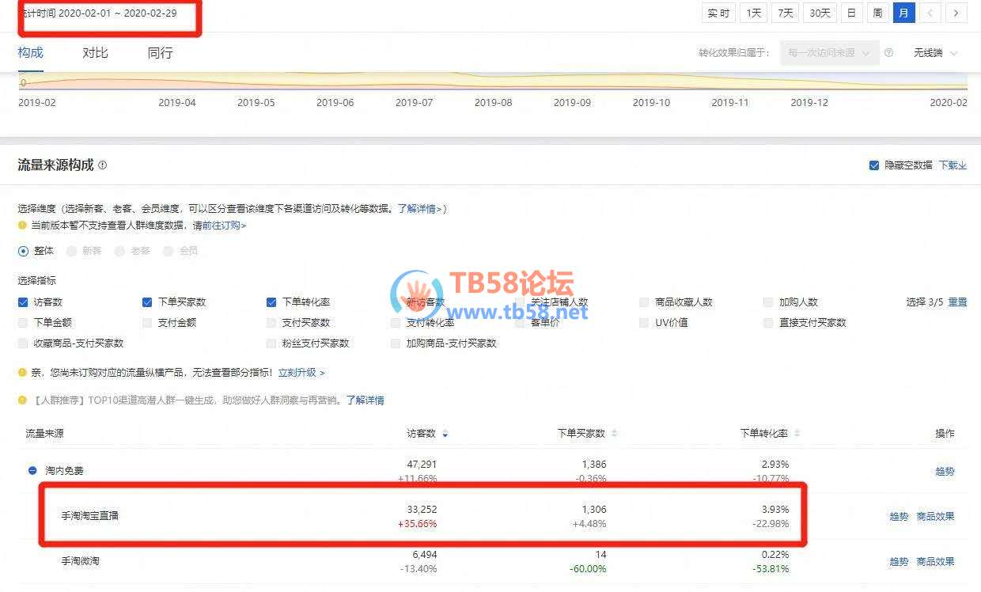Enable the UV价值 metric checkbox
This screenshot has height=592, width=981.
coord(644,322)
